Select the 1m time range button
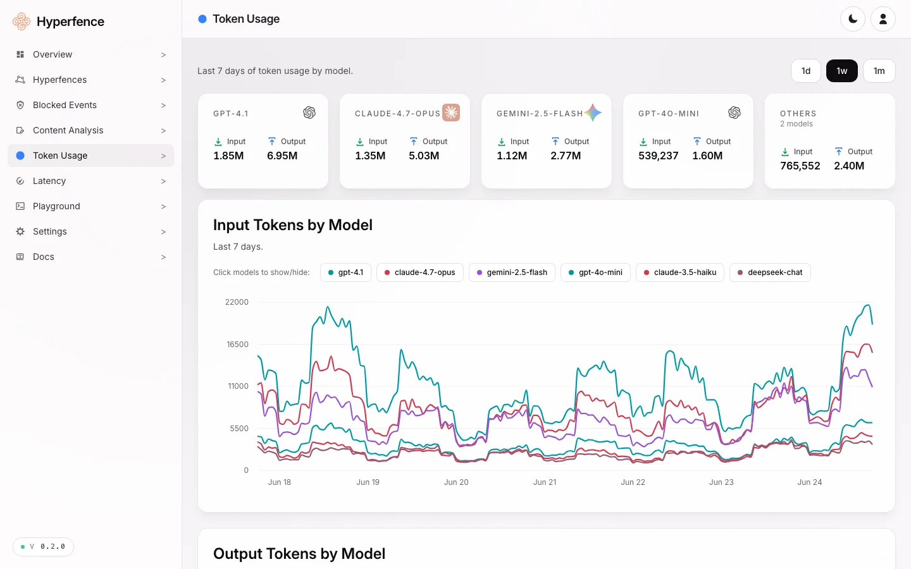The image size is (911, 569). (879, 71)
